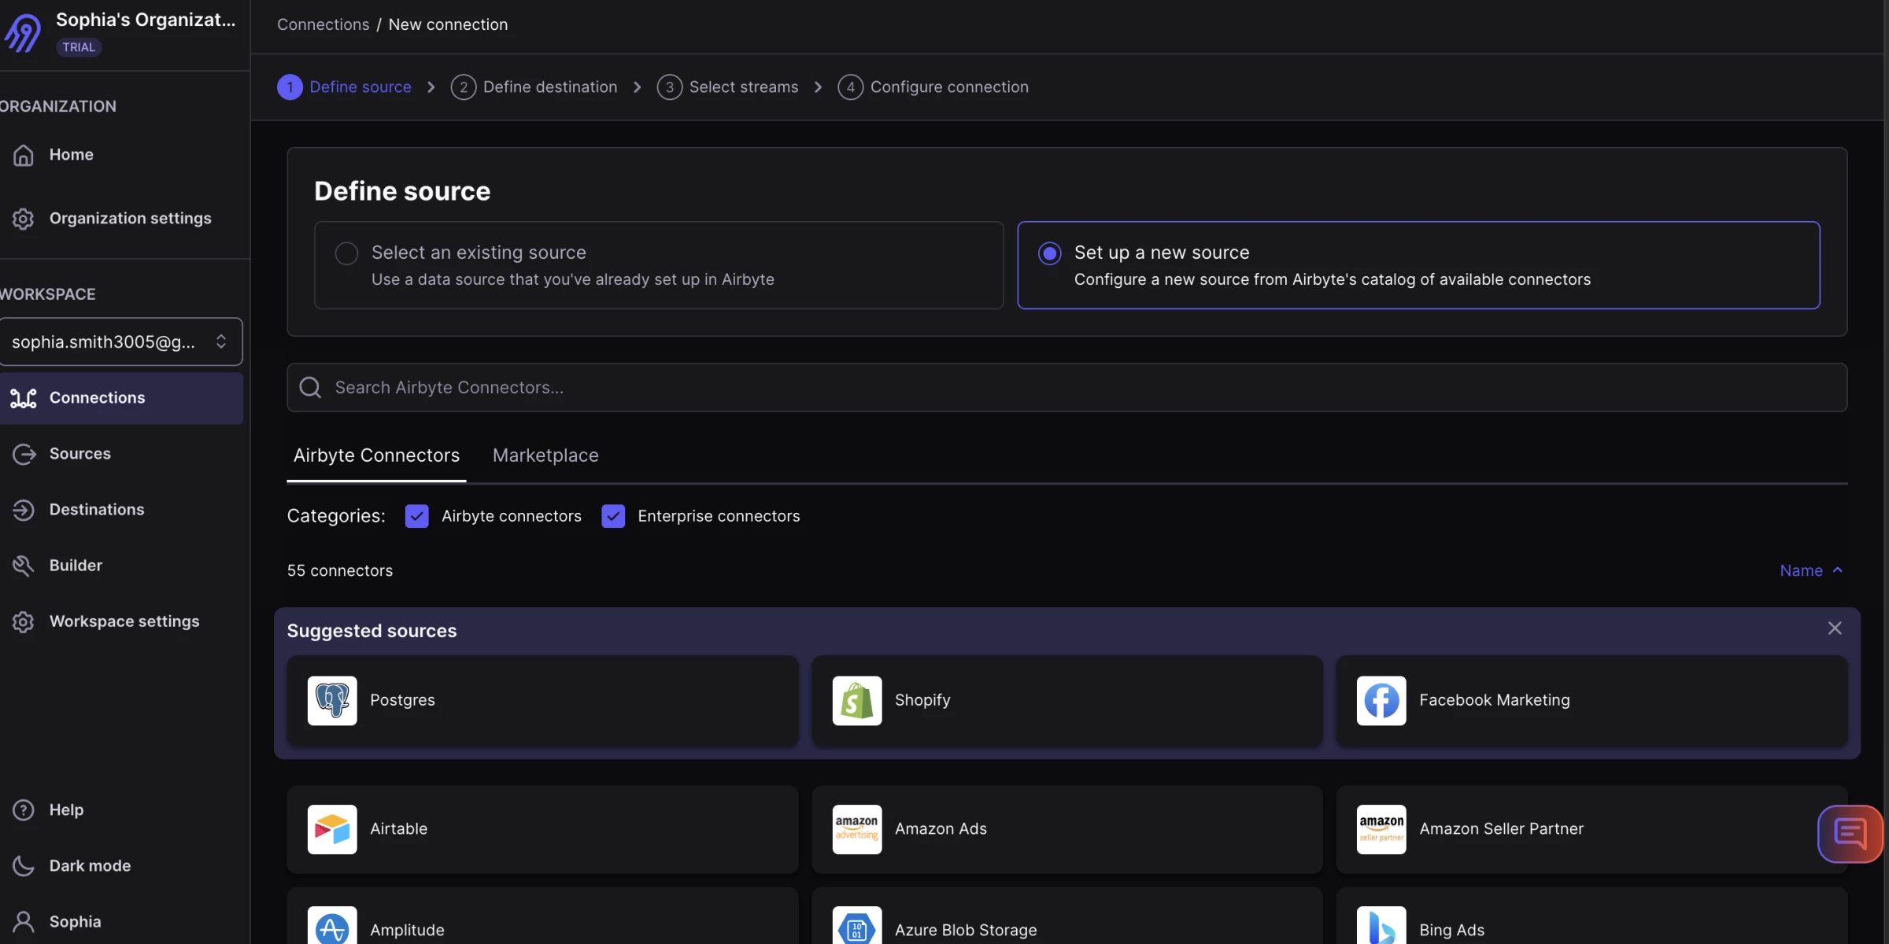This screenshot has height=944, width=1889.
Task: Select the Amazon Ads connector
Action: tap(1066, 829)
